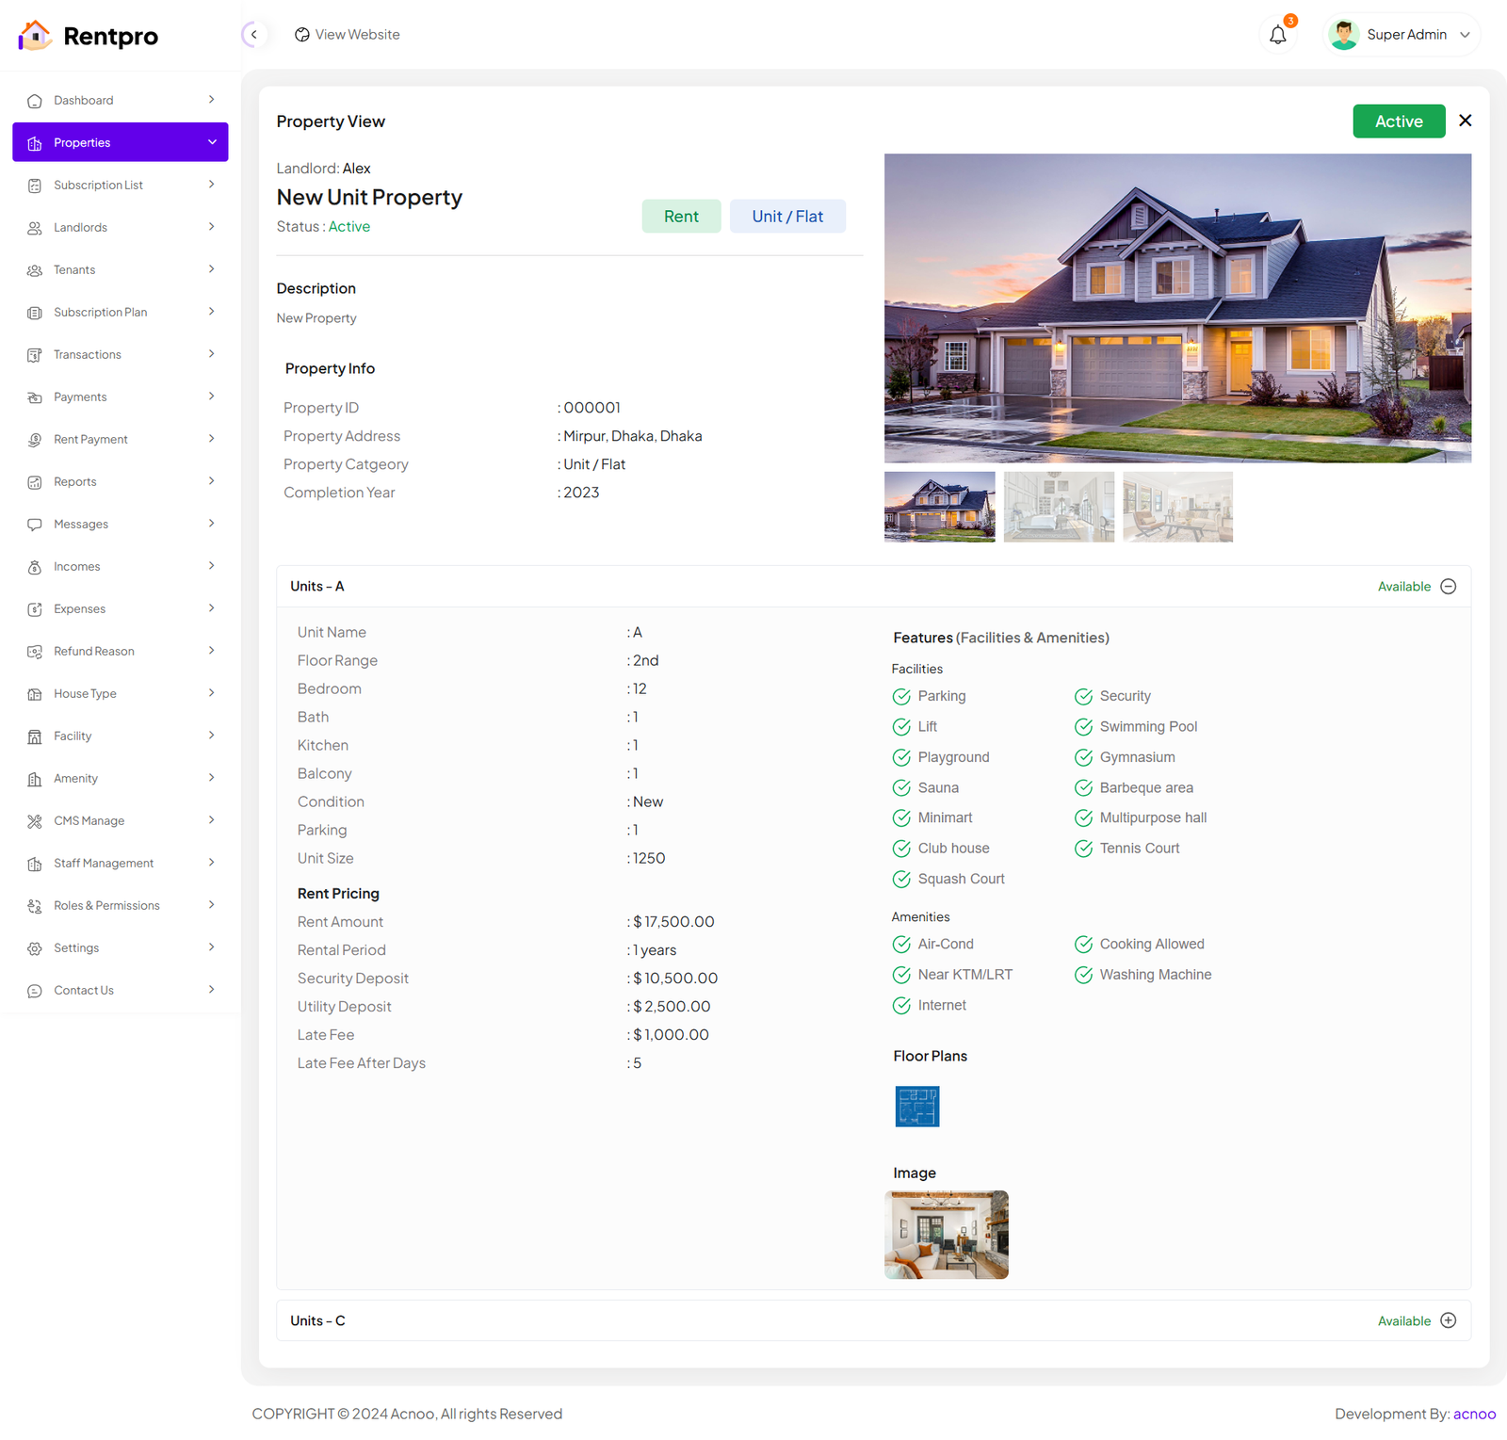This screenshot has width=1507, height=1440.
Task: Toggle the Swimming Pool facility checkmark
Action: click(x=1083, y=727)
